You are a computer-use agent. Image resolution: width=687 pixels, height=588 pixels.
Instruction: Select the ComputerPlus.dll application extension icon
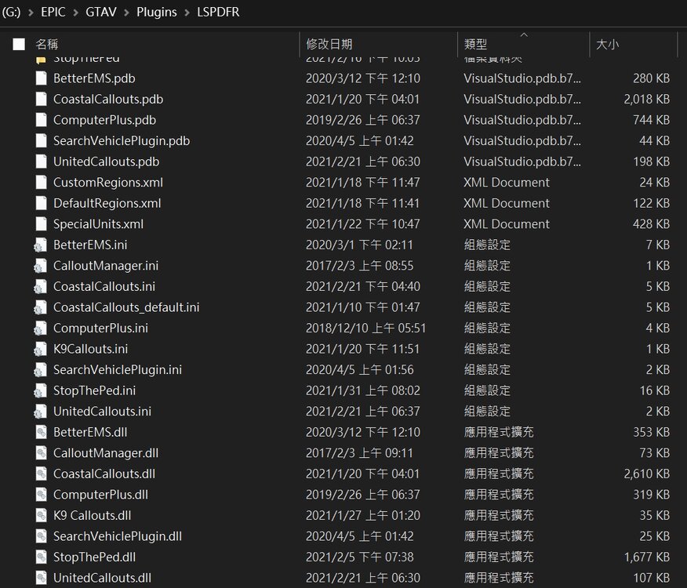pos(41,494)
